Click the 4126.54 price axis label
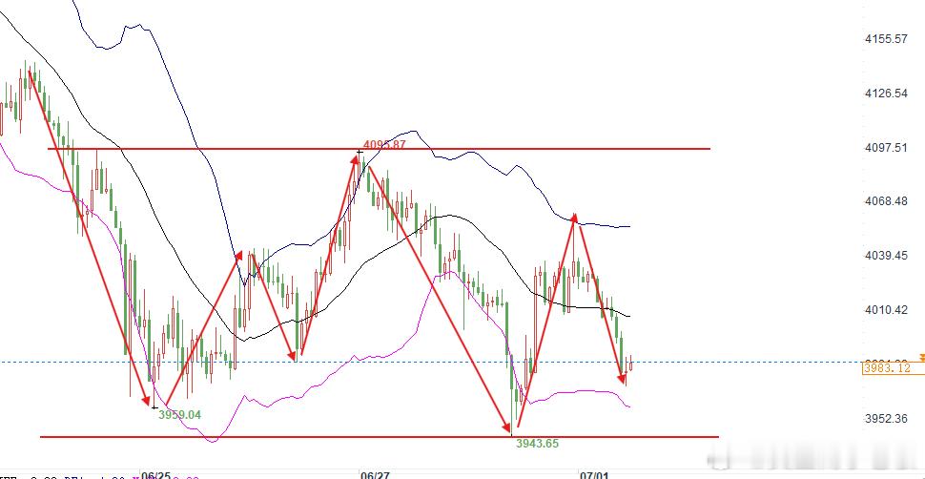Viewport: 925px width, 479px height. [886, 94]
